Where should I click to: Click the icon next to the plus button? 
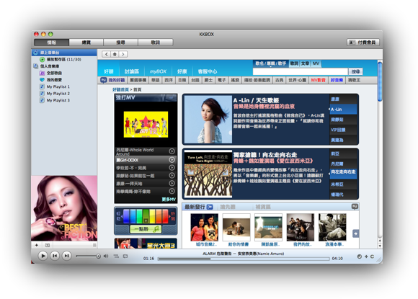click(47, 245)
